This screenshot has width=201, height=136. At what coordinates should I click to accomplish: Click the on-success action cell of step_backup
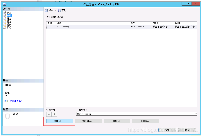[163, 27]
